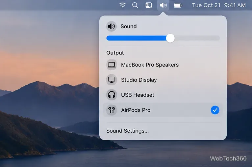Select USB Headset output

(163, 95)
